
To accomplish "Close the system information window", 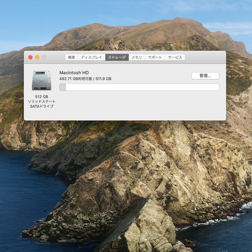I will 30,57.
